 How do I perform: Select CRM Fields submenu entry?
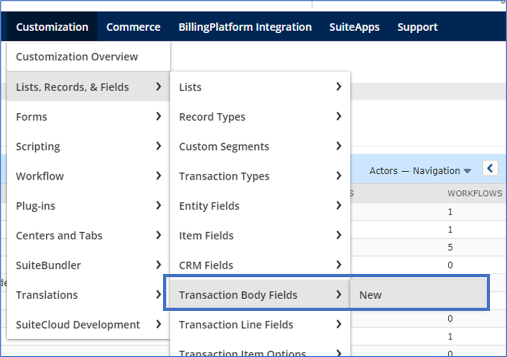260,265
